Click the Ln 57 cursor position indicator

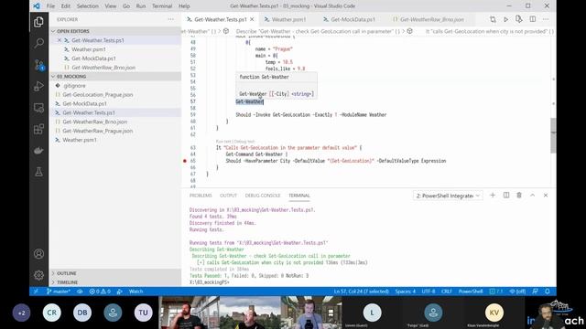361,292
